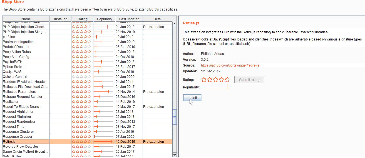
Task: Click the version value 3.0.2
Action: pyautogui.click(x=205, y=60)
